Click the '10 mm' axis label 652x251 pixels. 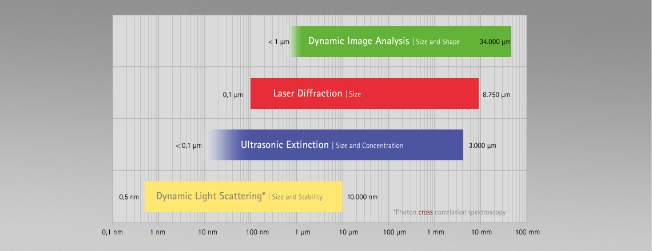pyautogui.click(x=480, y=232)
